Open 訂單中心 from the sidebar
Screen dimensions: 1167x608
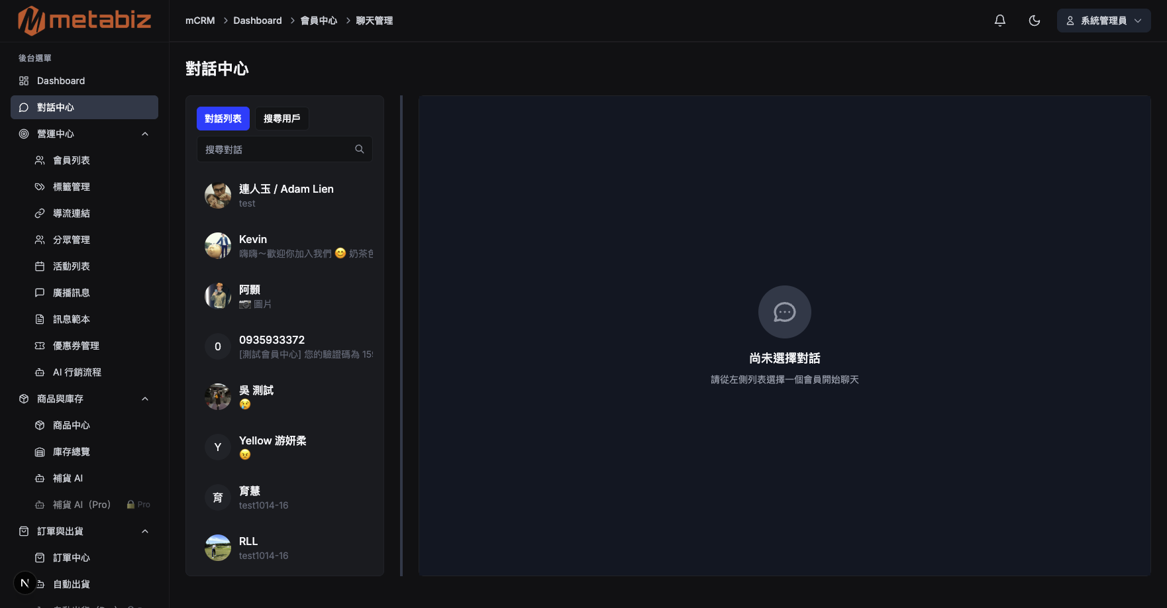72,557
